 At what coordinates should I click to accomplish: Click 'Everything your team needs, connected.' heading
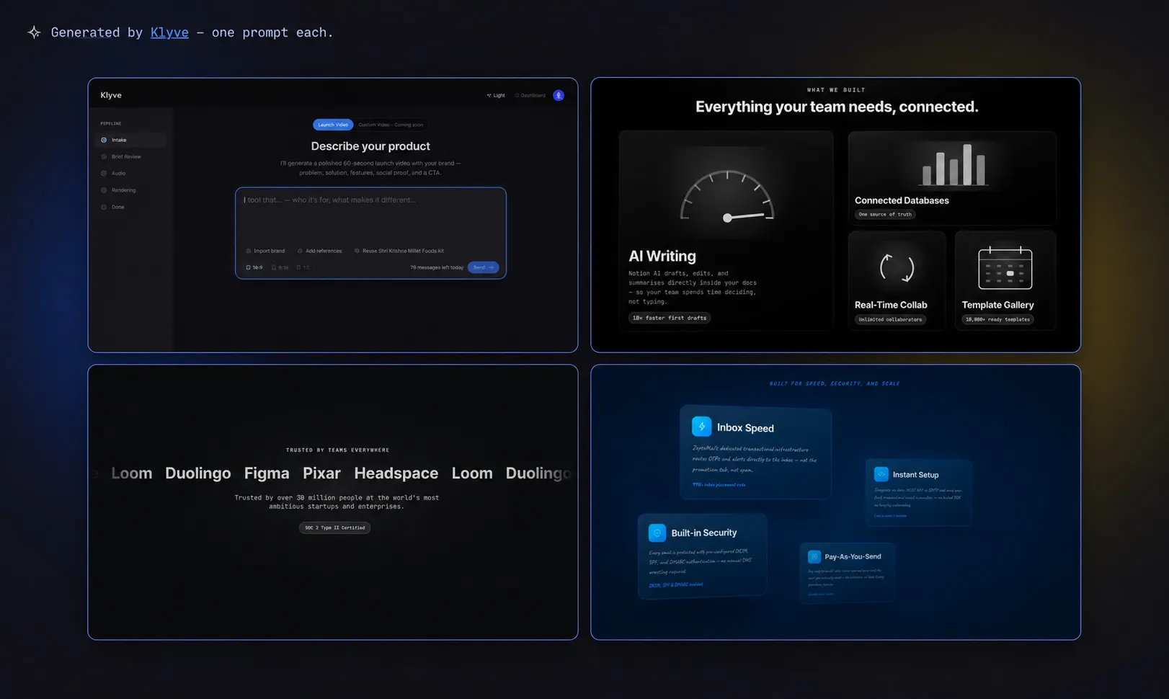click(837, 107)
